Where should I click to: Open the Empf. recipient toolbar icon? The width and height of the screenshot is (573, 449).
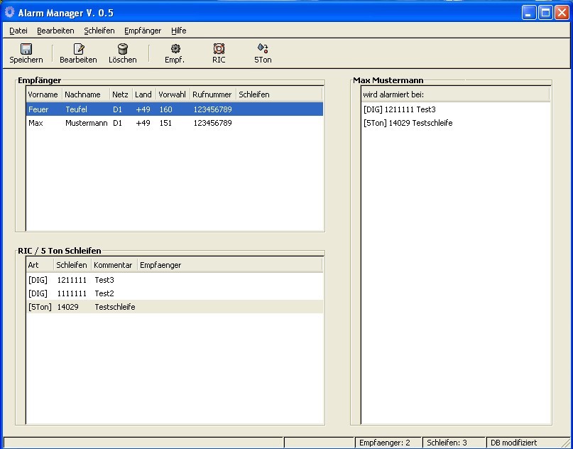click(175, 49)
